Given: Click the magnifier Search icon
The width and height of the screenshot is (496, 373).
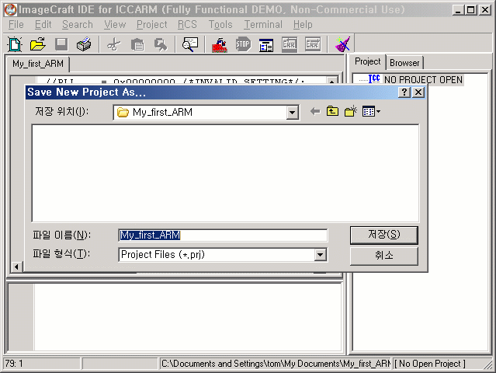Looking at the screenshot, I should point(190,44).
